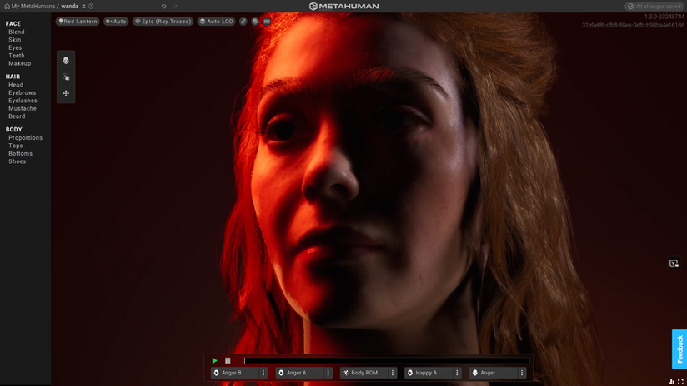Toggle the third round rectangle icon after Auto LOD
This screenshot has height=386, width=687.
(x=267, y=21)
